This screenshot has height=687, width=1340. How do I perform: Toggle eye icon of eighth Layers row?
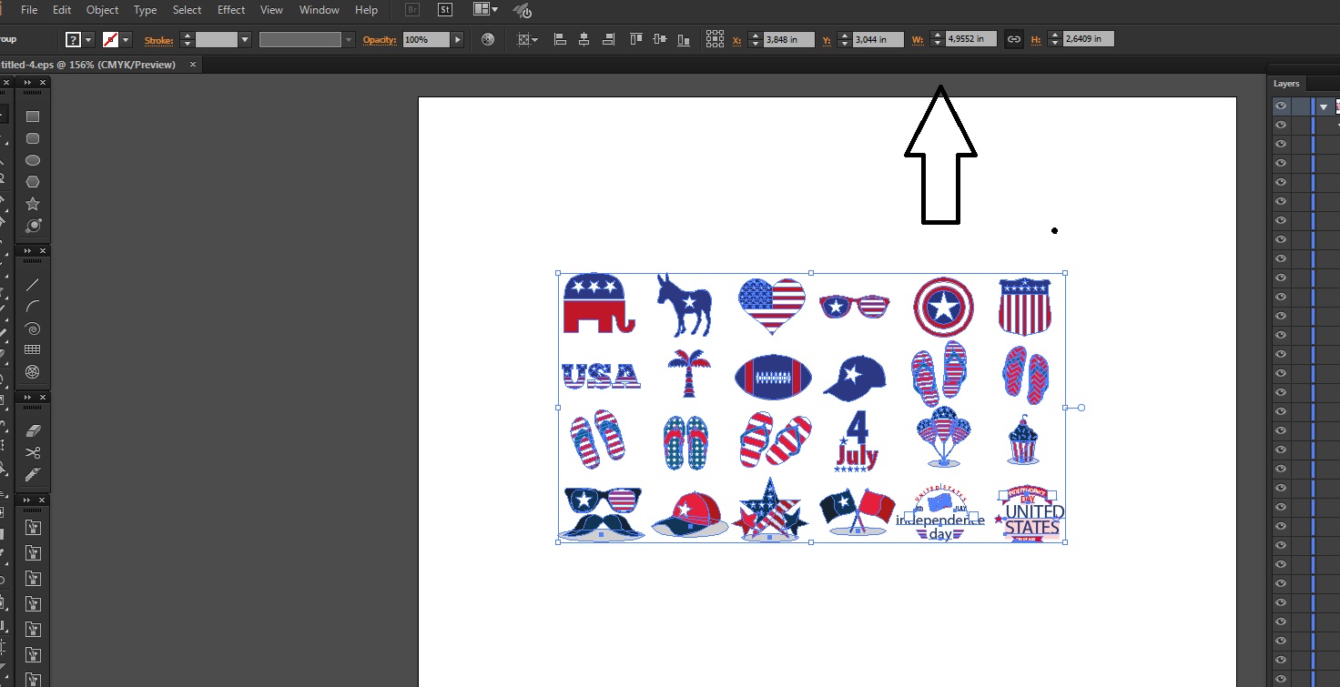tap(1281, 239)
